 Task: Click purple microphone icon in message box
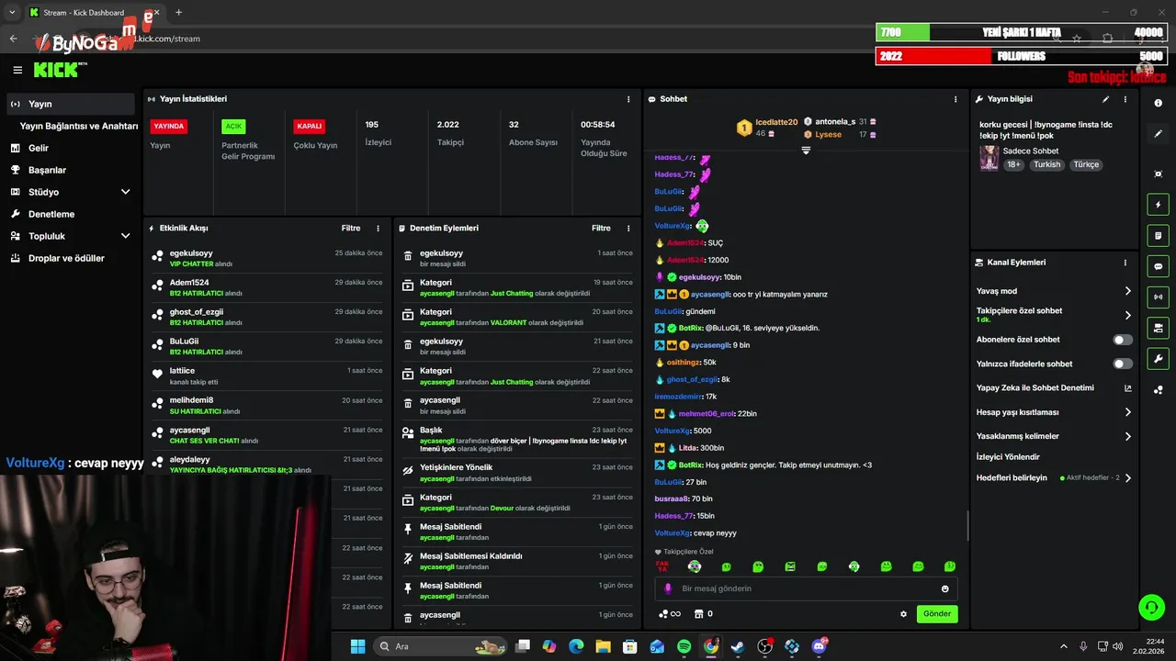[668, 588]
